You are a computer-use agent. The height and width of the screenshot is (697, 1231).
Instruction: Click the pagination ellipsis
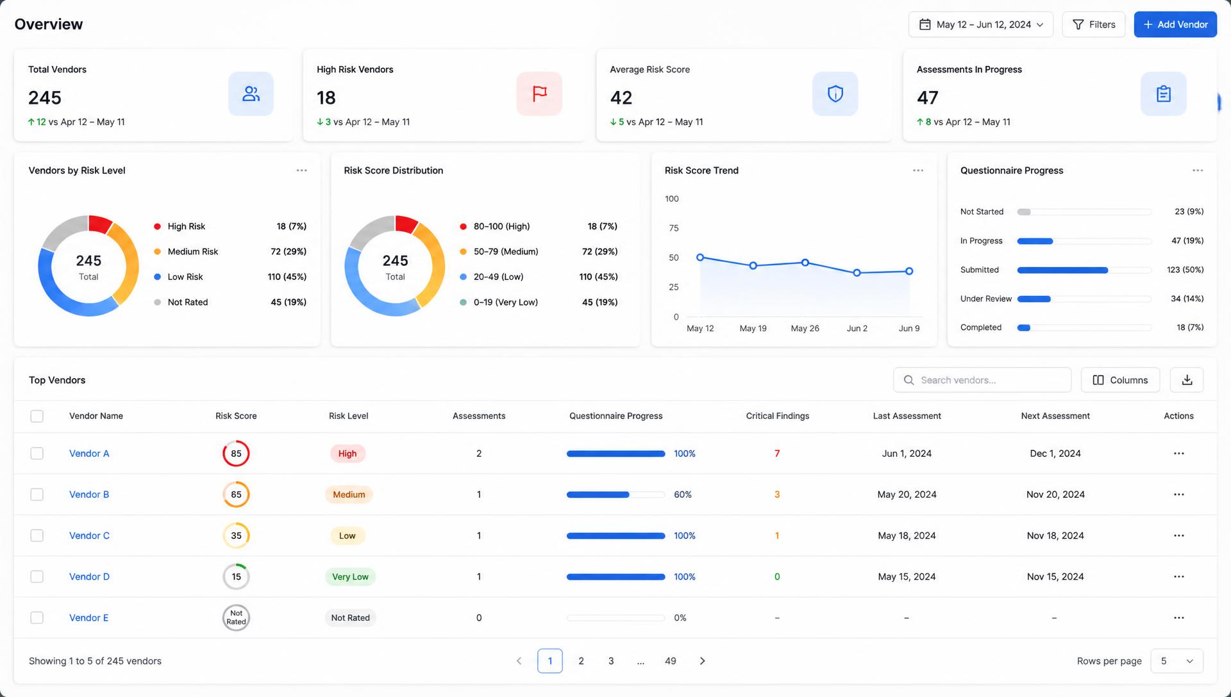(x=641, y=662)
